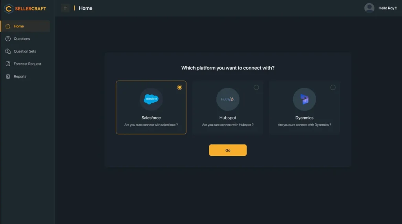Open Questions in the sidebar menu
Image resolution: width=402 pixels, height=224 pixels.
click(22, 39)
